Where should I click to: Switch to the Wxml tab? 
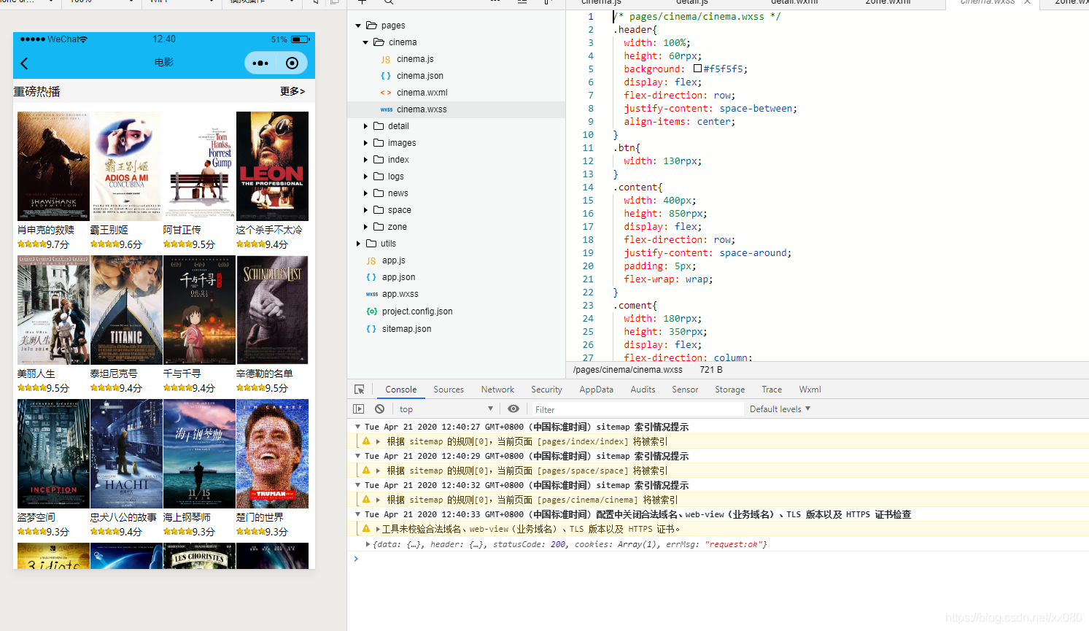(x=810, y=390)
